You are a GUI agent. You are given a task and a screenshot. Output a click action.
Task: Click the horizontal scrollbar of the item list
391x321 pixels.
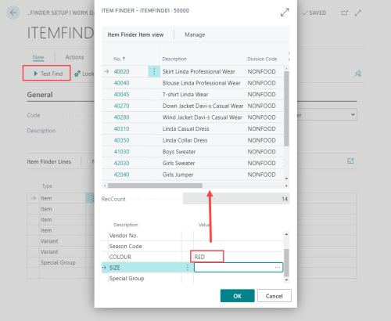tap(155, 186)
